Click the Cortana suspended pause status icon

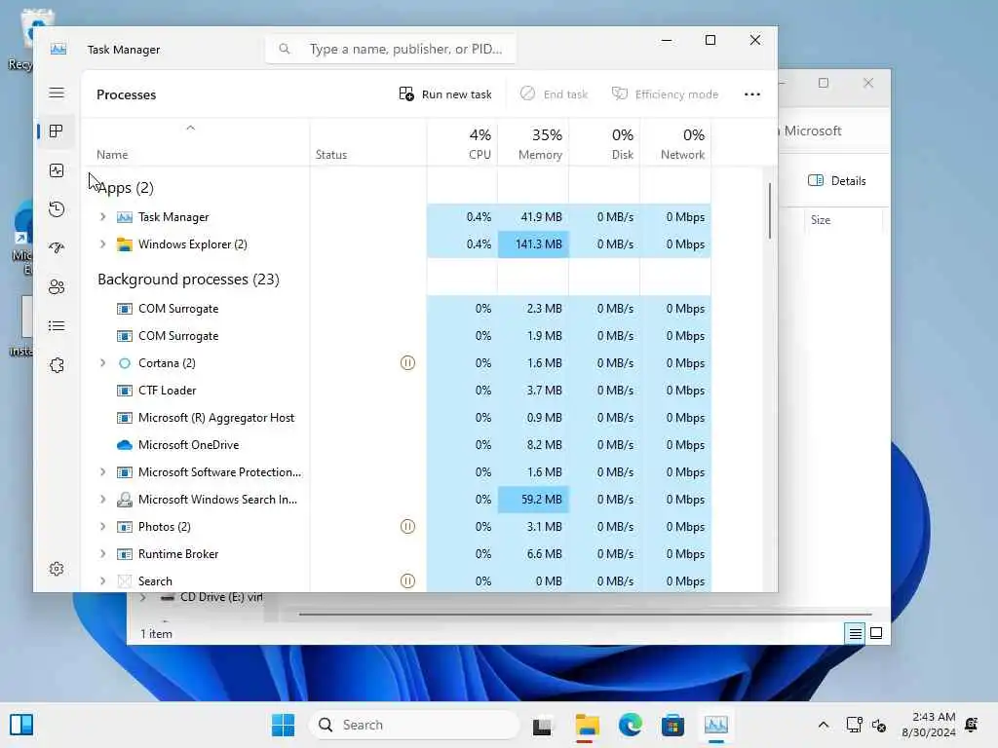point(407,363)
